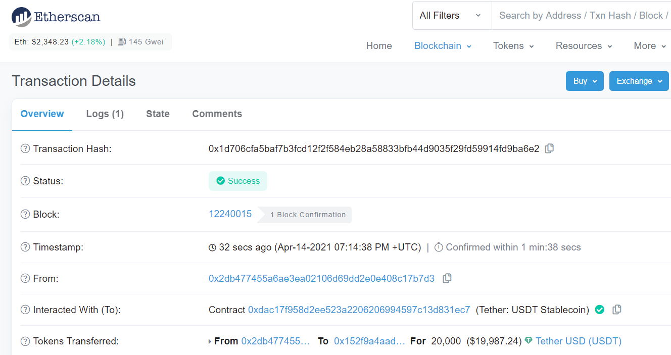Click help icon next to Timestamp
The image size is (671, 355).
click(25, 247)
